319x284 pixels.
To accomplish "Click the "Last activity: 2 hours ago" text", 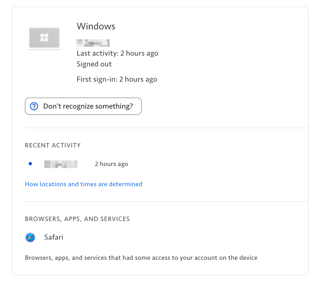I will (117, 53).
